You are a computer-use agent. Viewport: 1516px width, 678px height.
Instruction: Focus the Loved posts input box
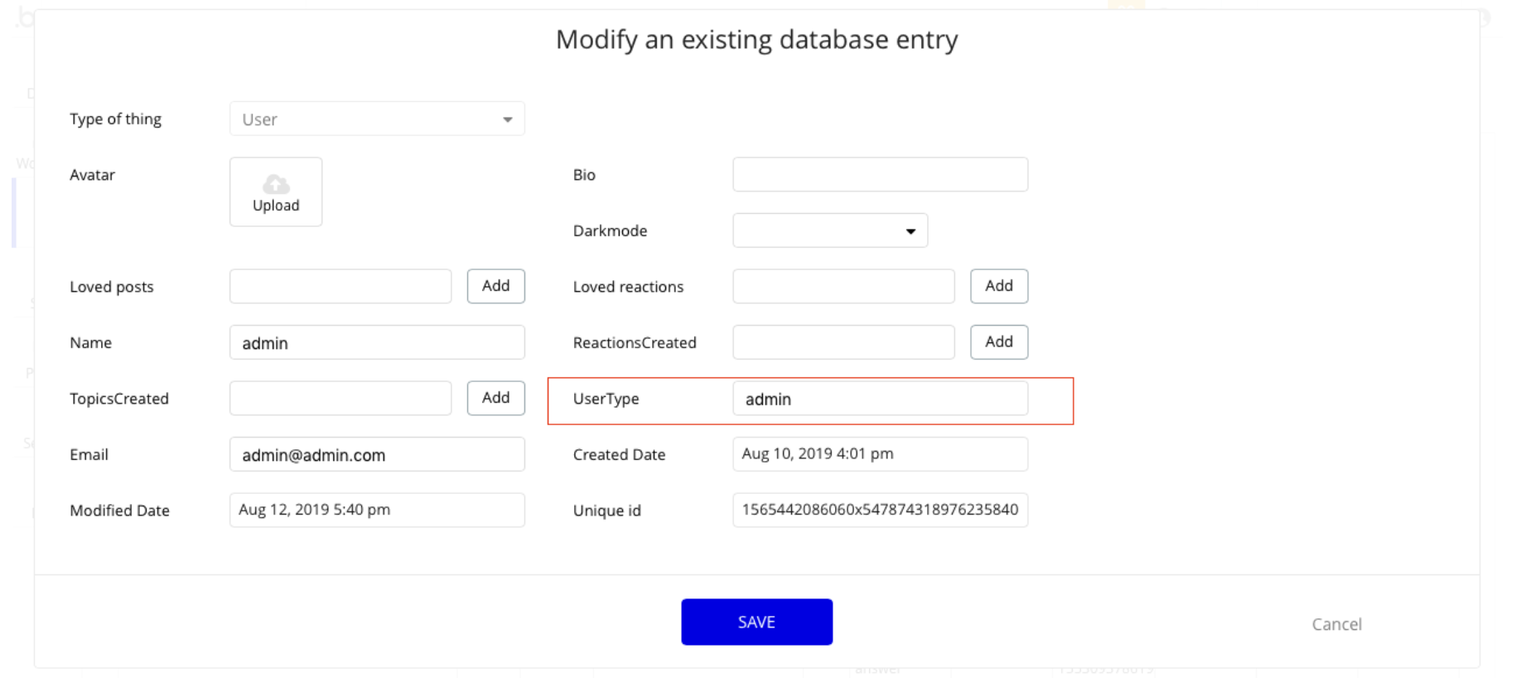coord(340,286)
